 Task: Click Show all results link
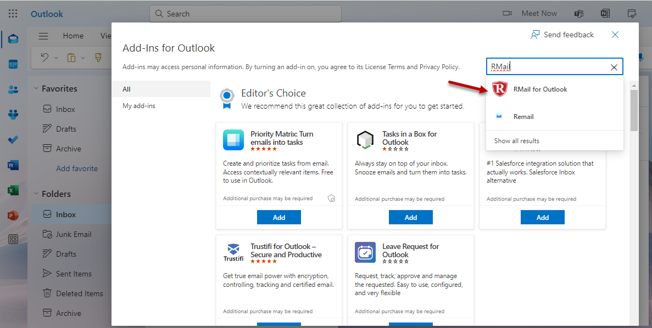pyautogui.click(x=516, y=141)
